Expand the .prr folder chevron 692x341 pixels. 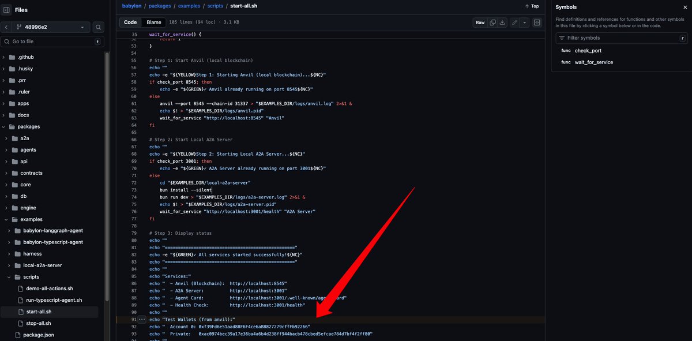point(4,80)
